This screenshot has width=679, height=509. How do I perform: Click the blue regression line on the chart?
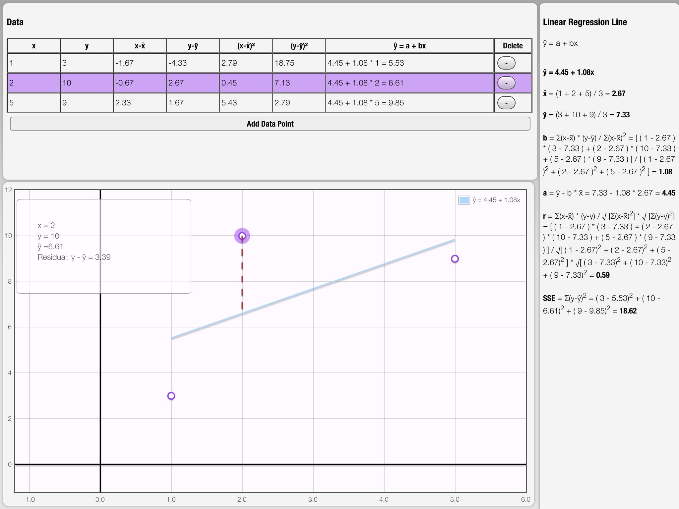313,289
